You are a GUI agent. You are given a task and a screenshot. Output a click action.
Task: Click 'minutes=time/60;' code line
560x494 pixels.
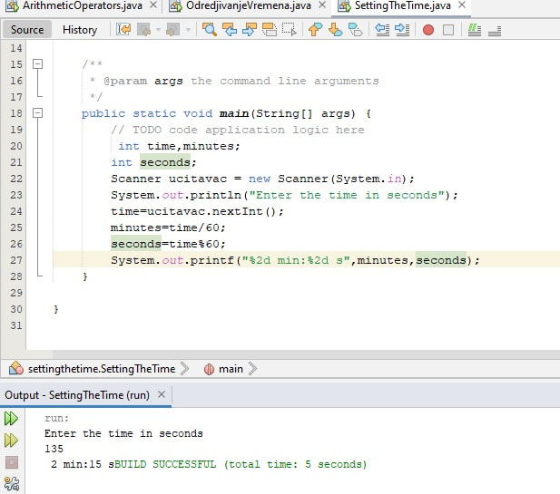point(168,228)
